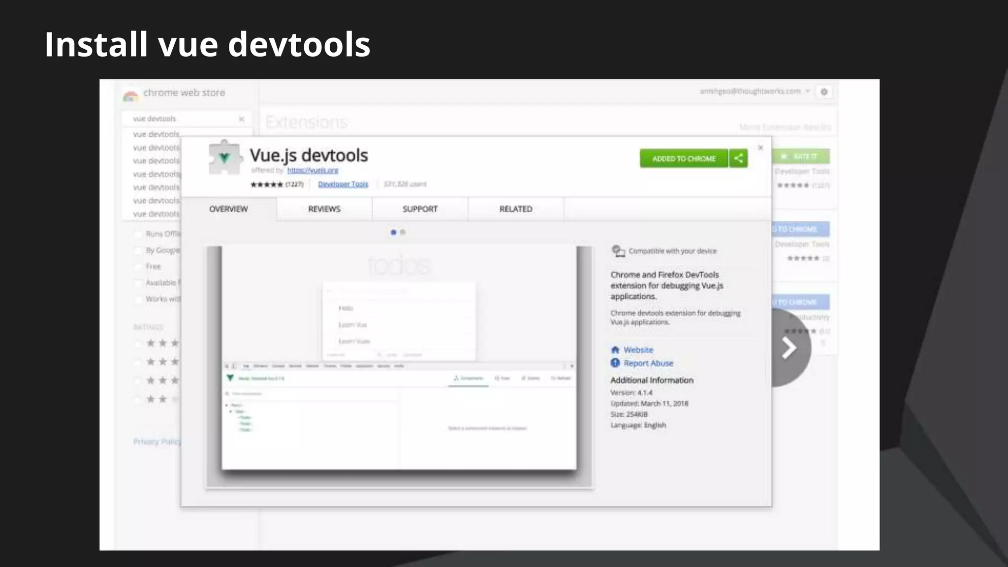Open the Privacy Policy link
Image resolution: width=1008 pixels, height=567 pixels.
point(157,441)
